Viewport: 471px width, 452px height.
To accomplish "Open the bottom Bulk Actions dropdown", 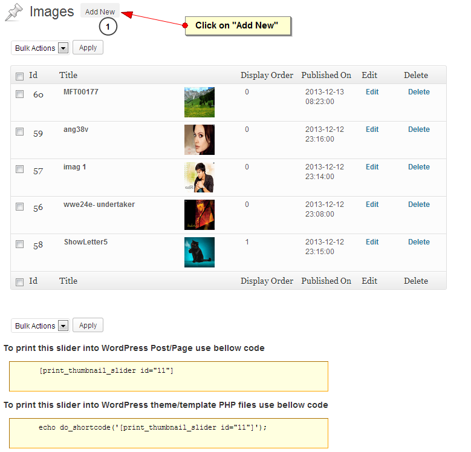I will click(x=41, y=326).
